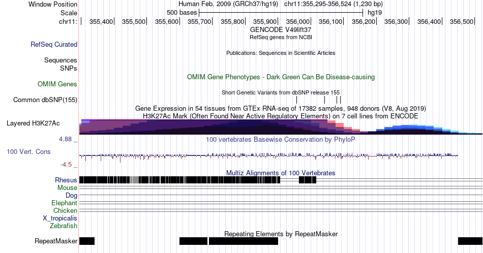Click Short Genetic Variants from dbSNP title

[x=281, y=92]
